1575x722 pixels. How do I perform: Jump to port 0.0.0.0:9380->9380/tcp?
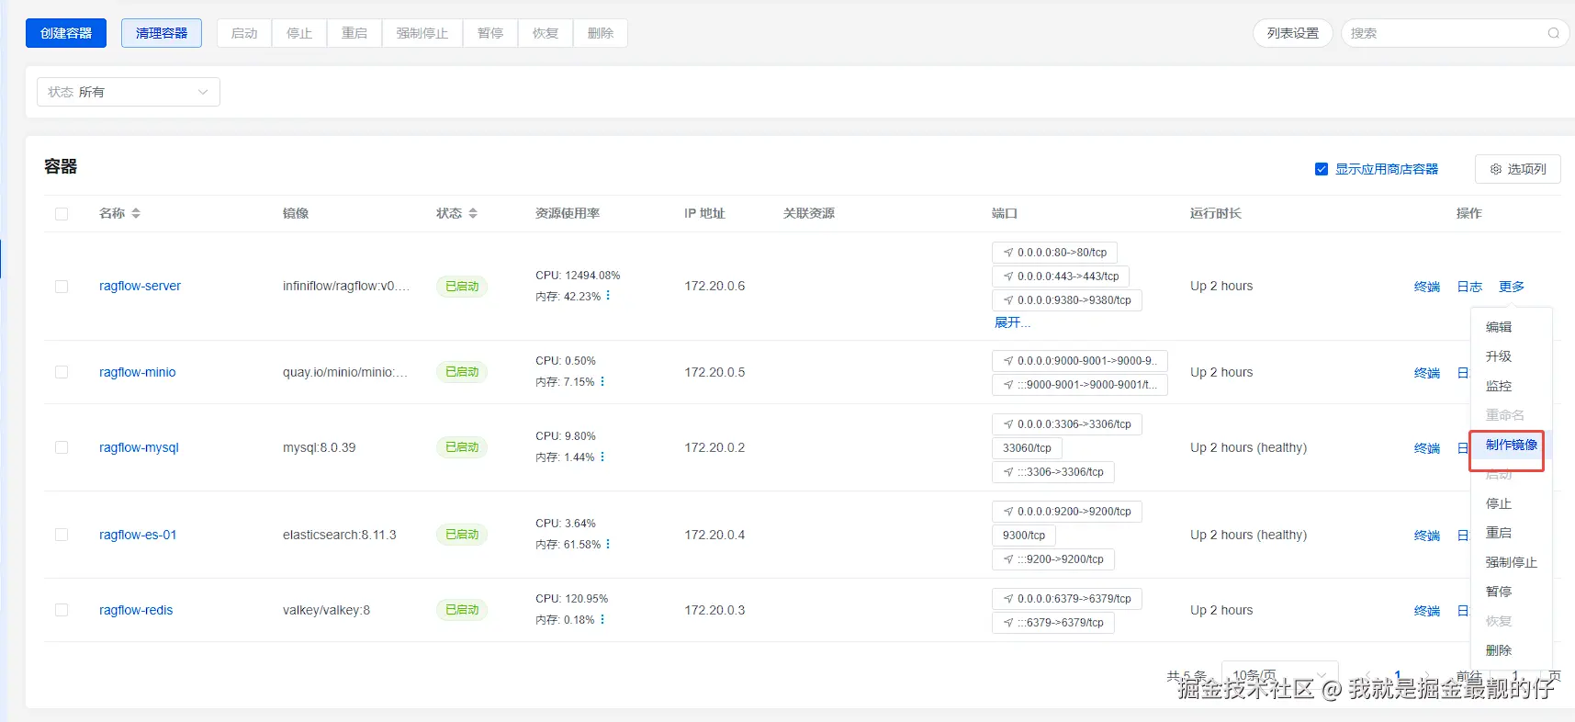1067,300
